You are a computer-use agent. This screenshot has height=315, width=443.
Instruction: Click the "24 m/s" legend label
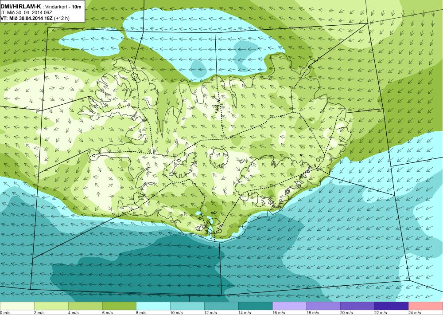coord(415,313)
